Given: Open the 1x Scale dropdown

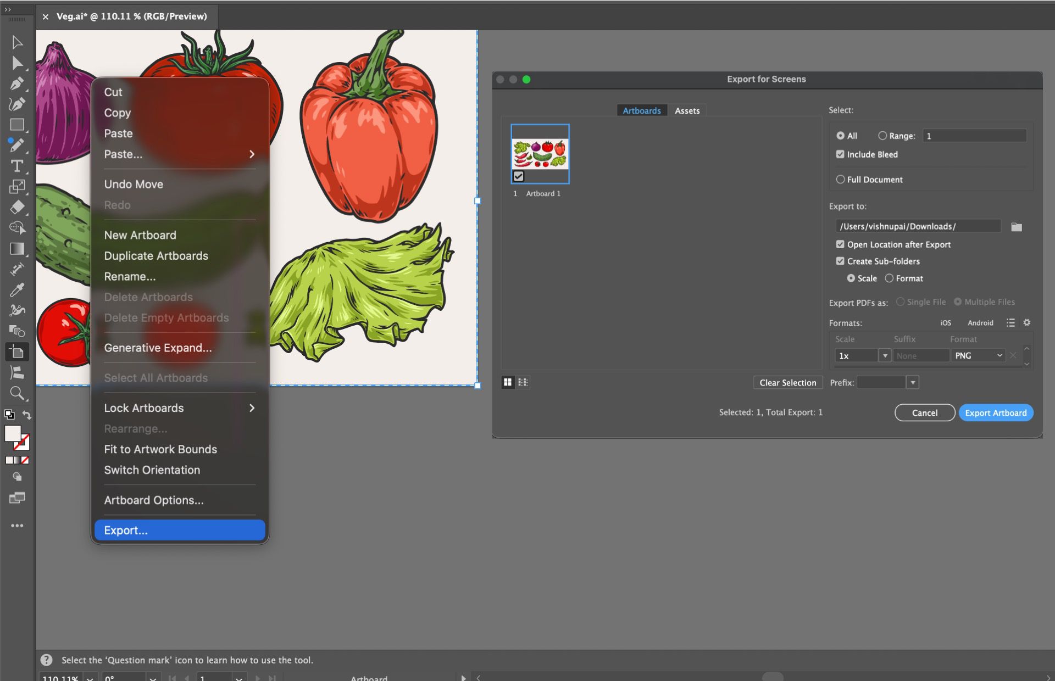Looking at the screenshot, I should (885, 355).
